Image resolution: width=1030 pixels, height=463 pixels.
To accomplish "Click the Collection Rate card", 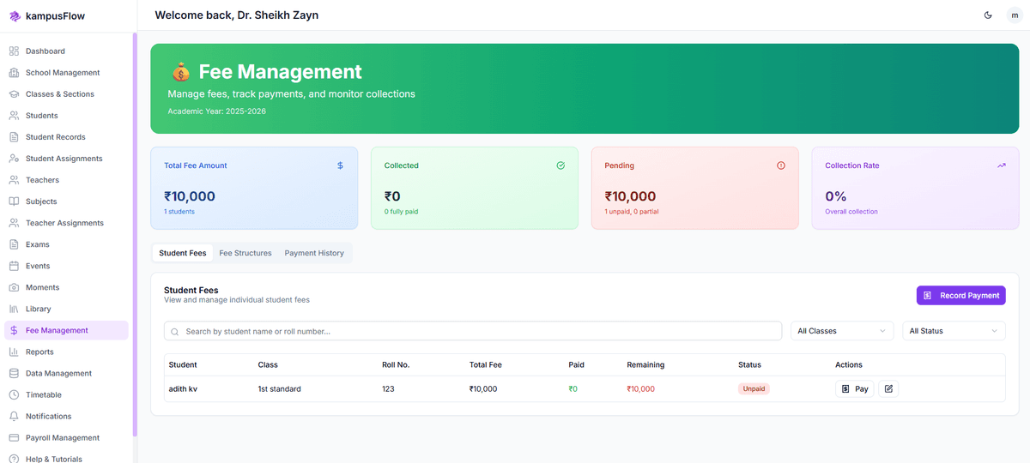I will tap(915, 188).
